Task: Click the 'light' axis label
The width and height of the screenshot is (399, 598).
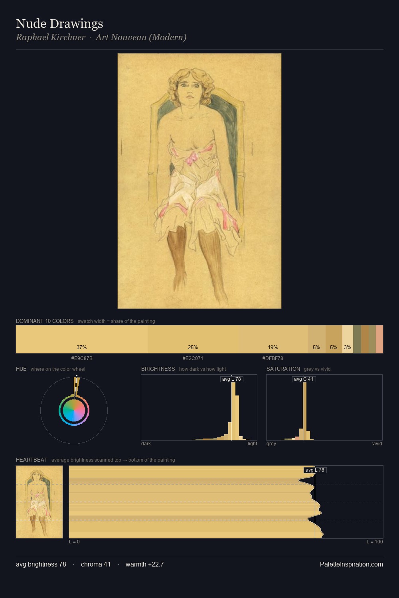Action: click(253, 444)
